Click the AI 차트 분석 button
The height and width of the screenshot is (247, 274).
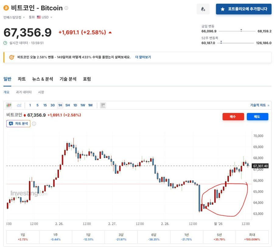tap(18, 123)
